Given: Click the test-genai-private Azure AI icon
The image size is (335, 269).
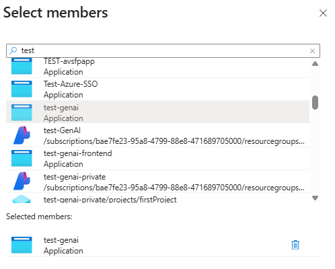Looking at the screenshot, I should (x=22, y=181).
